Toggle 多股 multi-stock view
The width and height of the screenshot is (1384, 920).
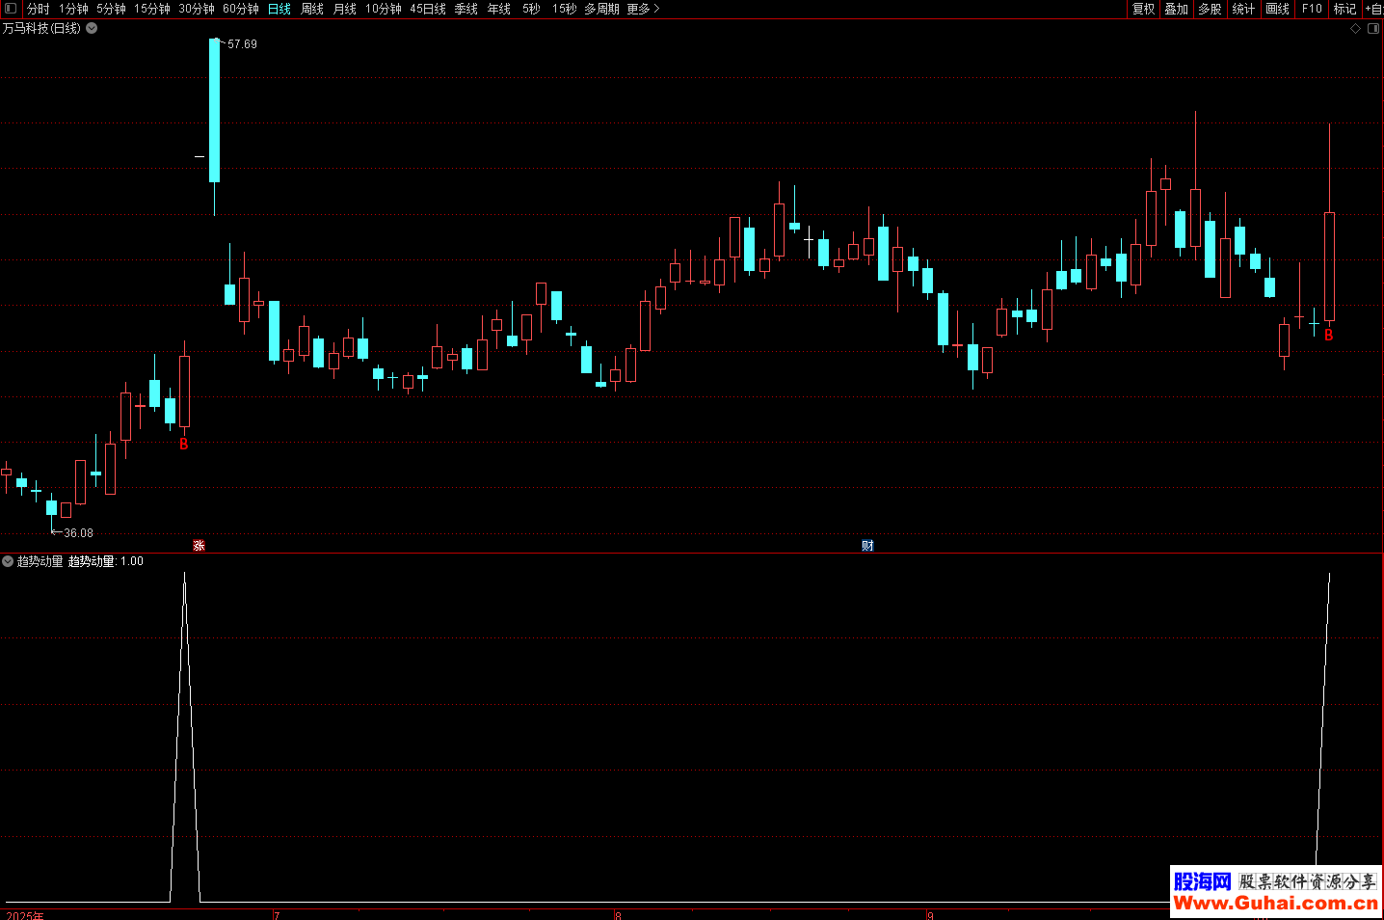1210,9
